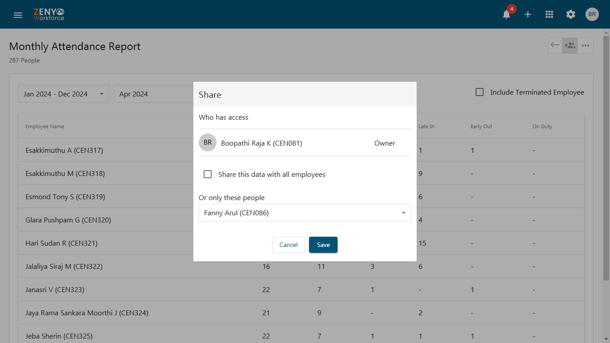Screen dimensions: 610x343
Task: Click Late In value 9 for Esakkimuthu M
Action: (x=421, y=173)
